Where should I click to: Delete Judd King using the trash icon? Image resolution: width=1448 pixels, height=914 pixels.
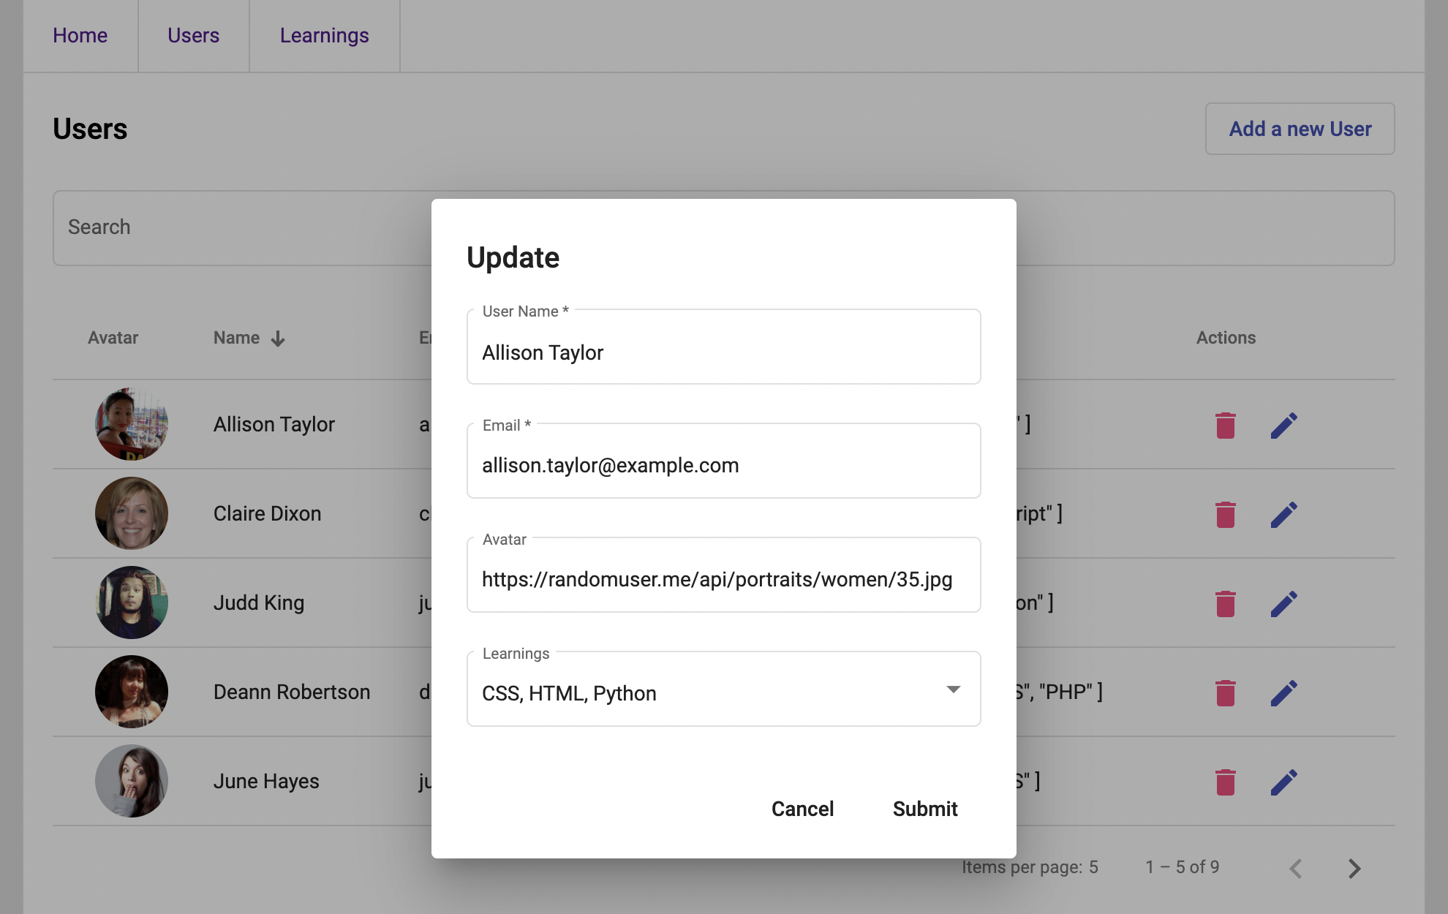[1225, 603]
